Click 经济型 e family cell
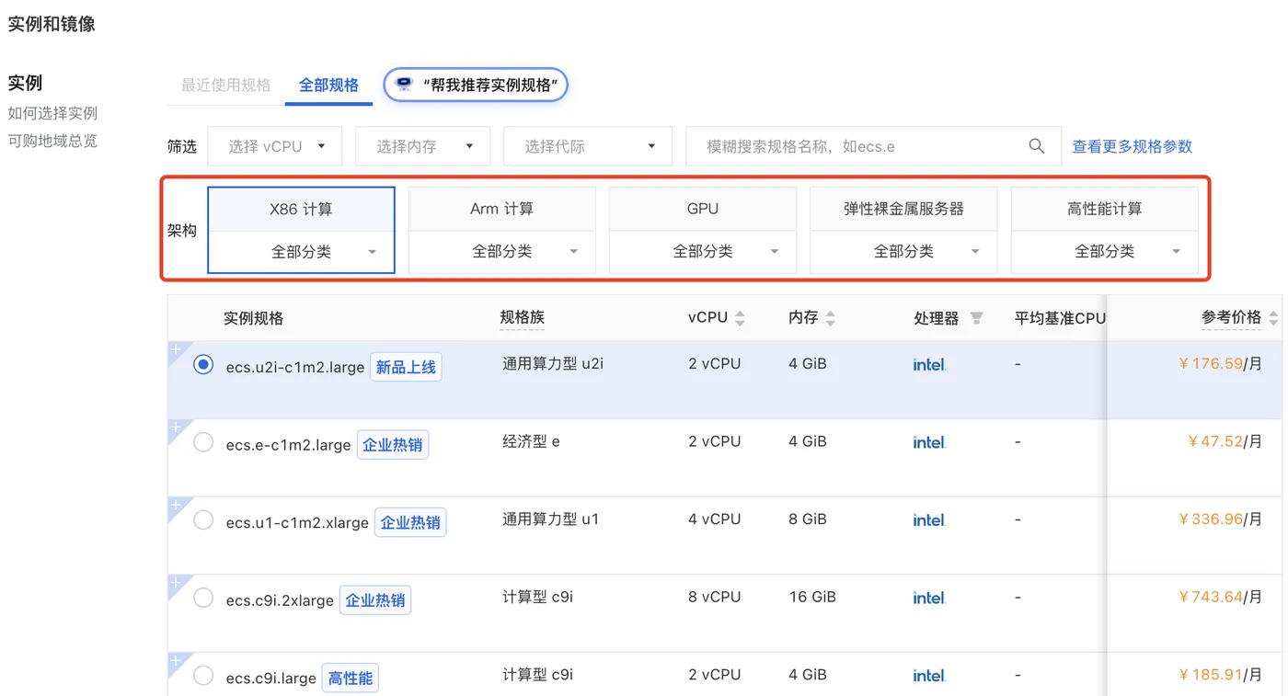The width and height of the screenshot is (1288, 696). 531,442
